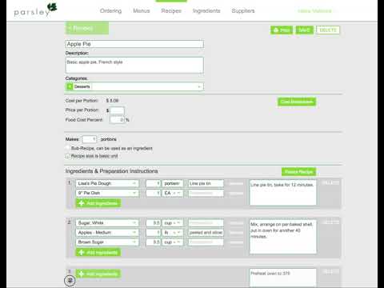The image size is (384, 288).
Task: Select the Recipes nav item
Action: (171, 11)
